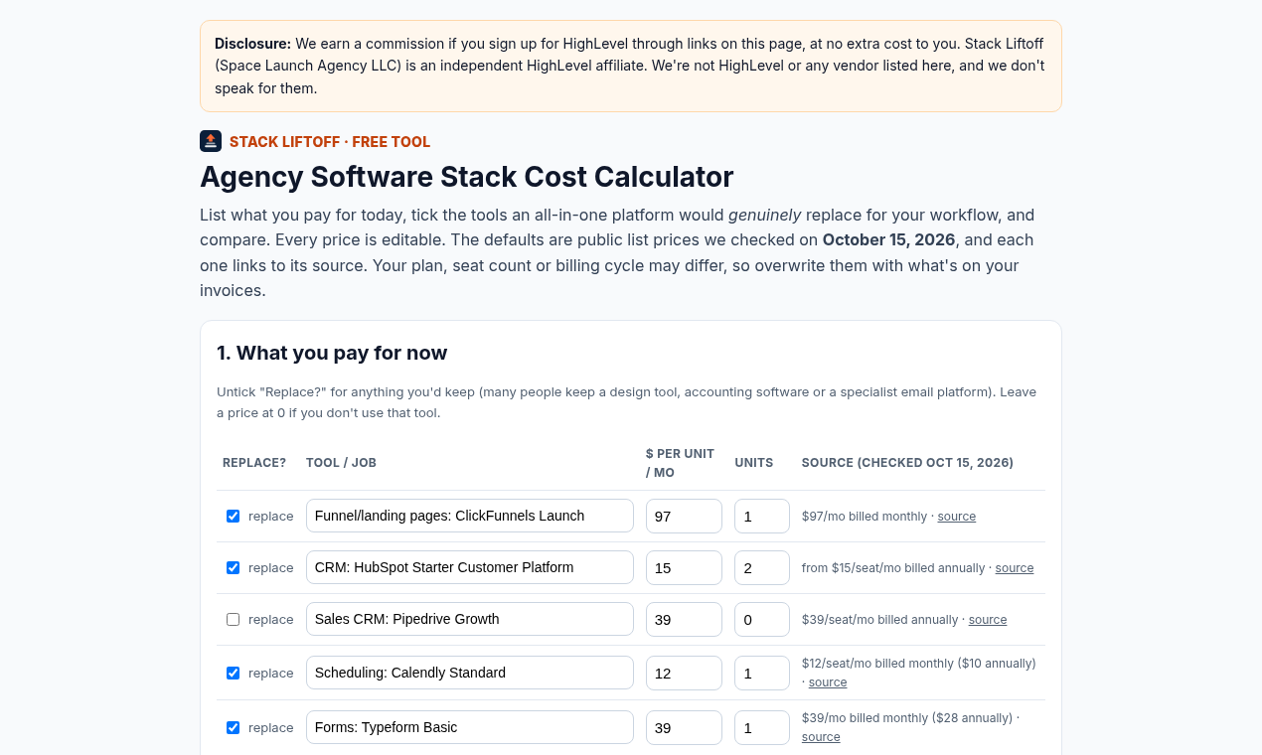Open source link for Typeform $39/mo price
The image size is (1262, 755).
[x=821, y=737]
